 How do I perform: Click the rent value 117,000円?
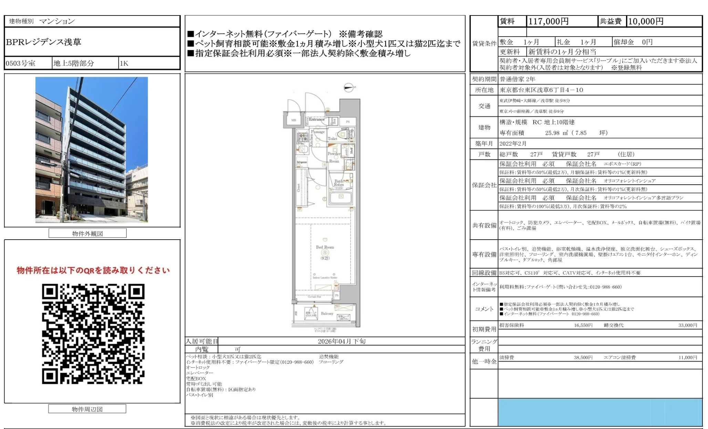pyautogui.click(x=548, y=21)
